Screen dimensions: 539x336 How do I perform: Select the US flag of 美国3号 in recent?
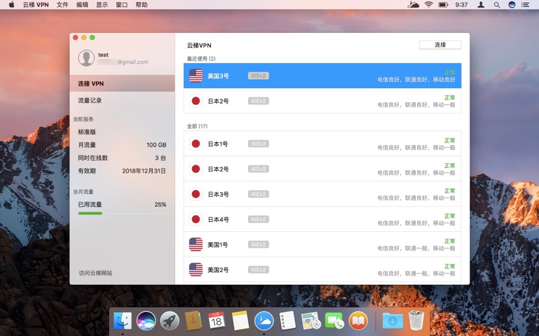coord(196,76)
